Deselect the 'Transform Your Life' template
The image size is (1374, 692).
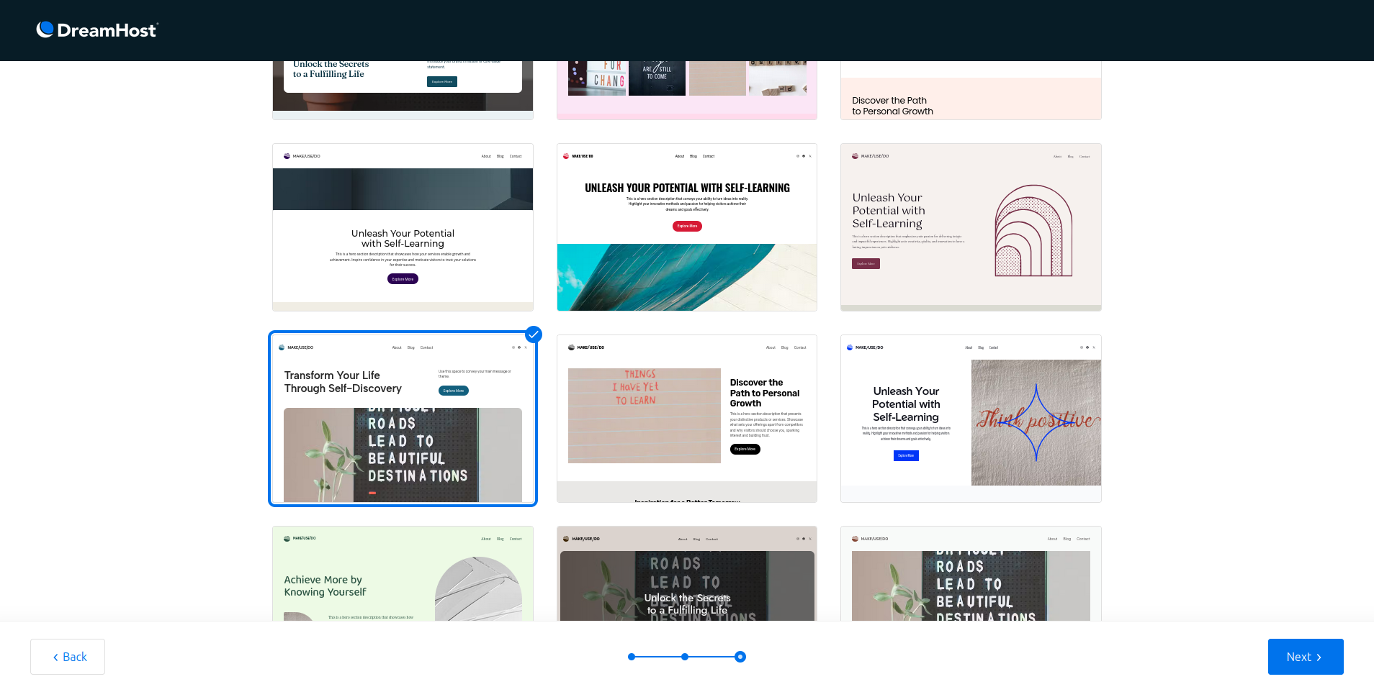403,432
